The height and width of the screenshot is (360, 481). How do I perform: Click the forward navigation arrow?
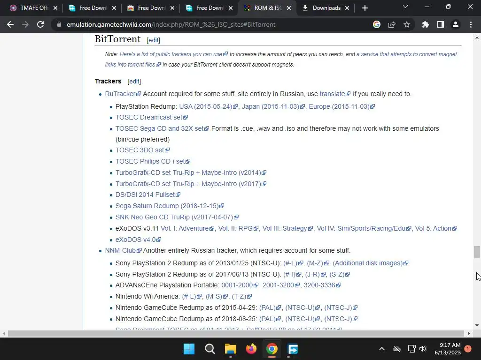pos(25,24)
